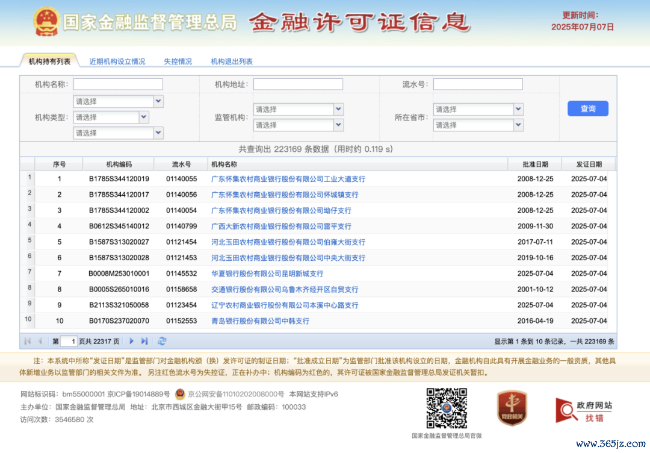Select approval date 2001-10-12
Image resolution: width=650 pixels, height=453 pixels.
coord(535,289)
